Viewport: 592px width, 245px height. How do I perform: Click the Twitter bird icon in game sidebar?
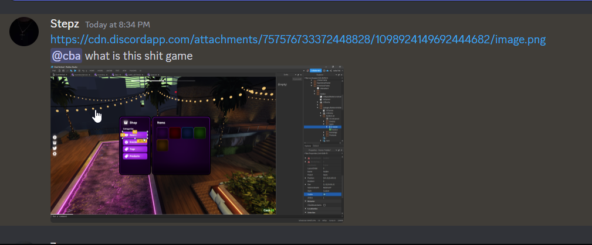point(55,149)
